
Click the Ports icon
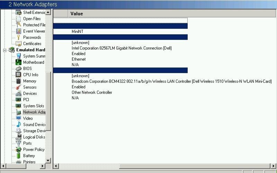tap(18, 143)
